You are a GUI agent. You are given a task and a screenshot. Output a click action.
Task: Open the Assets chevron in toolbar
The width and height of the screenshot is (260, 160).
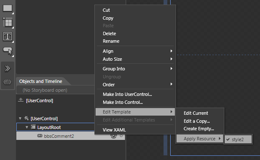(x=7, y=68)
